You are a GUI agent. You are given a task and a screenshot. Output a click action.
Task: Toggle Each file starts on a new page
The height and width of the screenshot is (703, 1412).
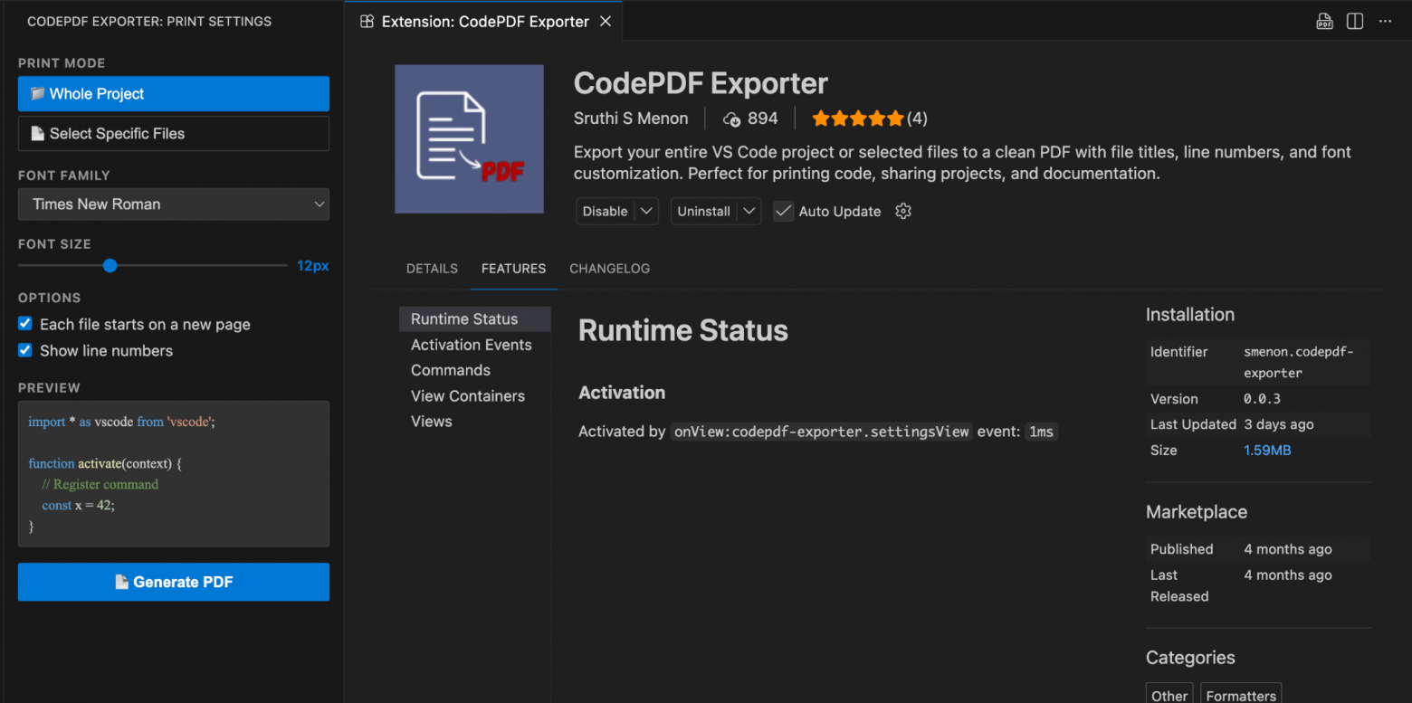point(25,324)
